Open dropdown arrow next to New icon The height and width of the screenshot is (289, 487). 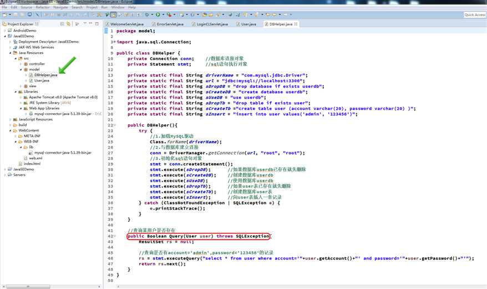coord(9,14)
